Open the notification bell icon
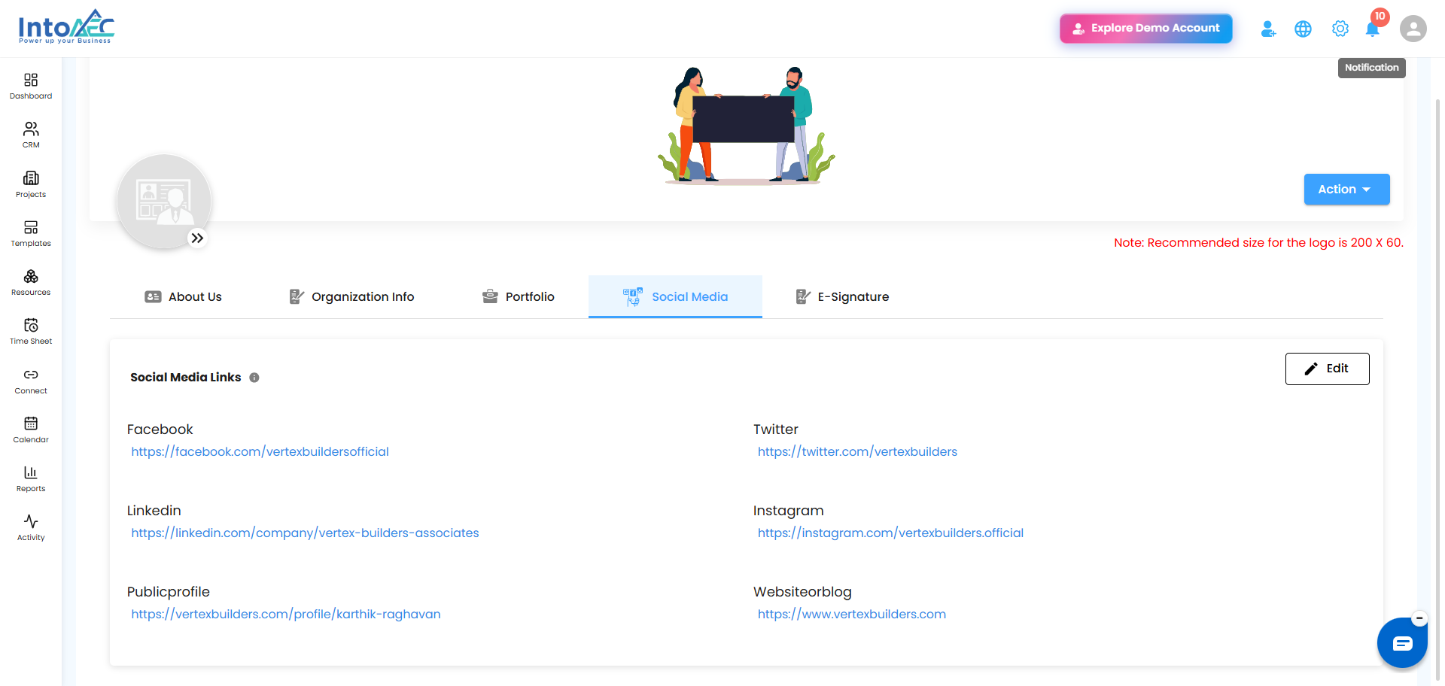Image resolution: width=1445 pixels, height=686 pixels. coord(1373,29)
